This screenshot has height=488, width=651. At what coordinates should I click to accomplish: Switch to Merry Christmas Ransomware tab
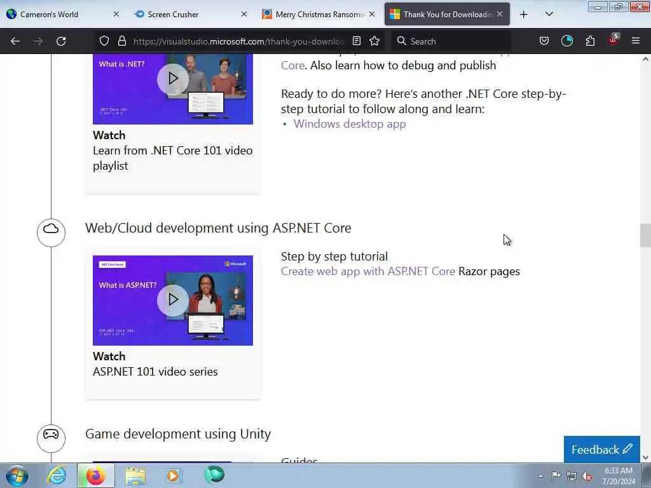(319, 15)
